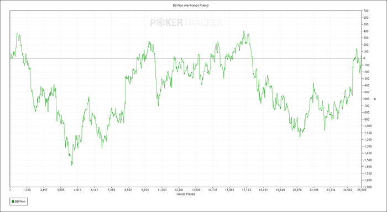The image size is (387, 212).
Task: Click the x-axis tick label 8,597
Action: [128, 190]
